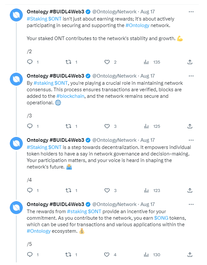Expand the three-dot menu on /5 tweet
Screen dimensions: 207x265
[191, 204]
